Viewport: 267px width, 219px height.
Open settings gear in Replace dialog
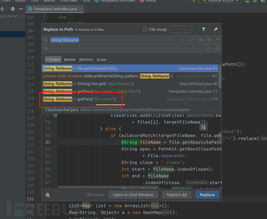point(47,195)
